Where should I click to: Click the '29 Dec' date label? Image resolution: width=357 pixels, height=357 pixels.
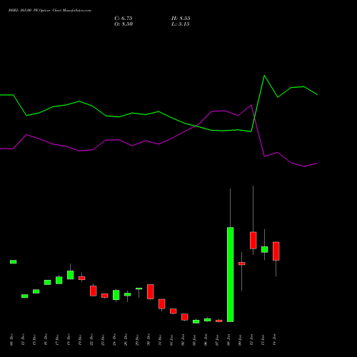tap(137, 340)
